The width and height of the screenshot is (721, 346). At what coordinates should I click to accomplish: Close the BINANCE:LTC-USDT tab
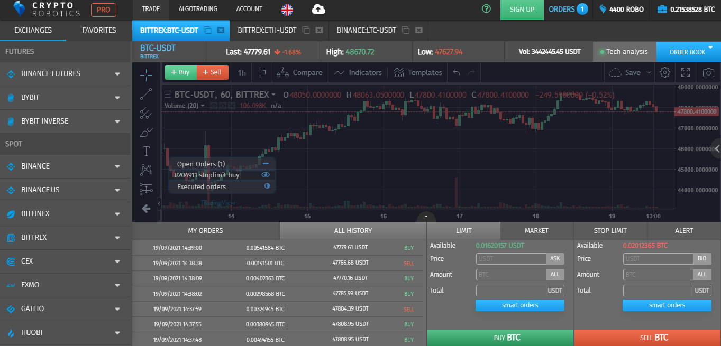419,30
